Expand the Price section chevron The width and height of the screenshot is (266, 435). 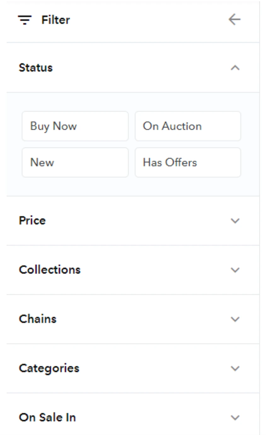point(235,221)
